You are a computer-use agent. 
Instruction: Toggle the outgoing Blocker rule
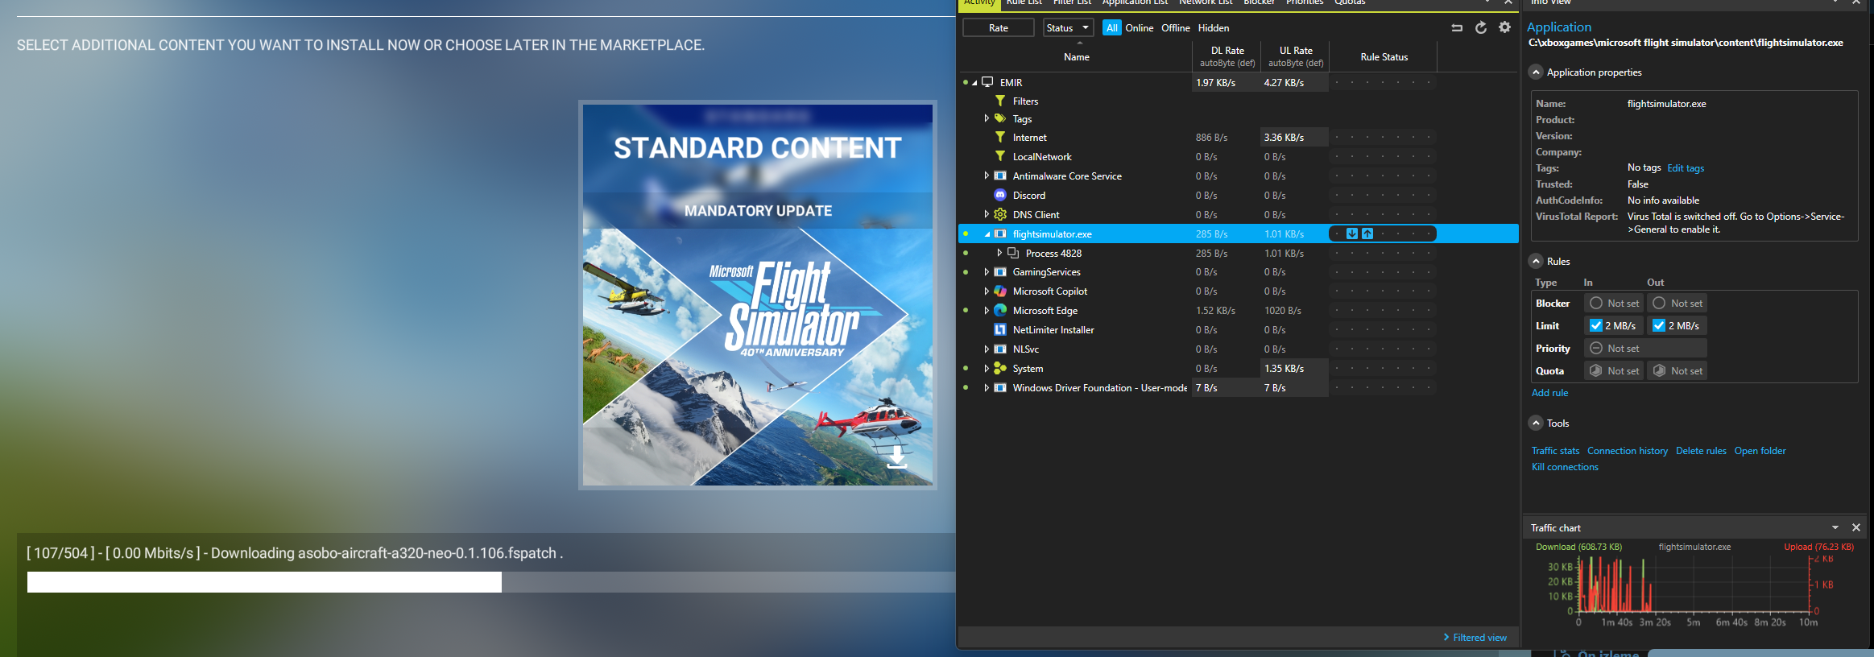pyautogui.click(x=1677, y=304)
